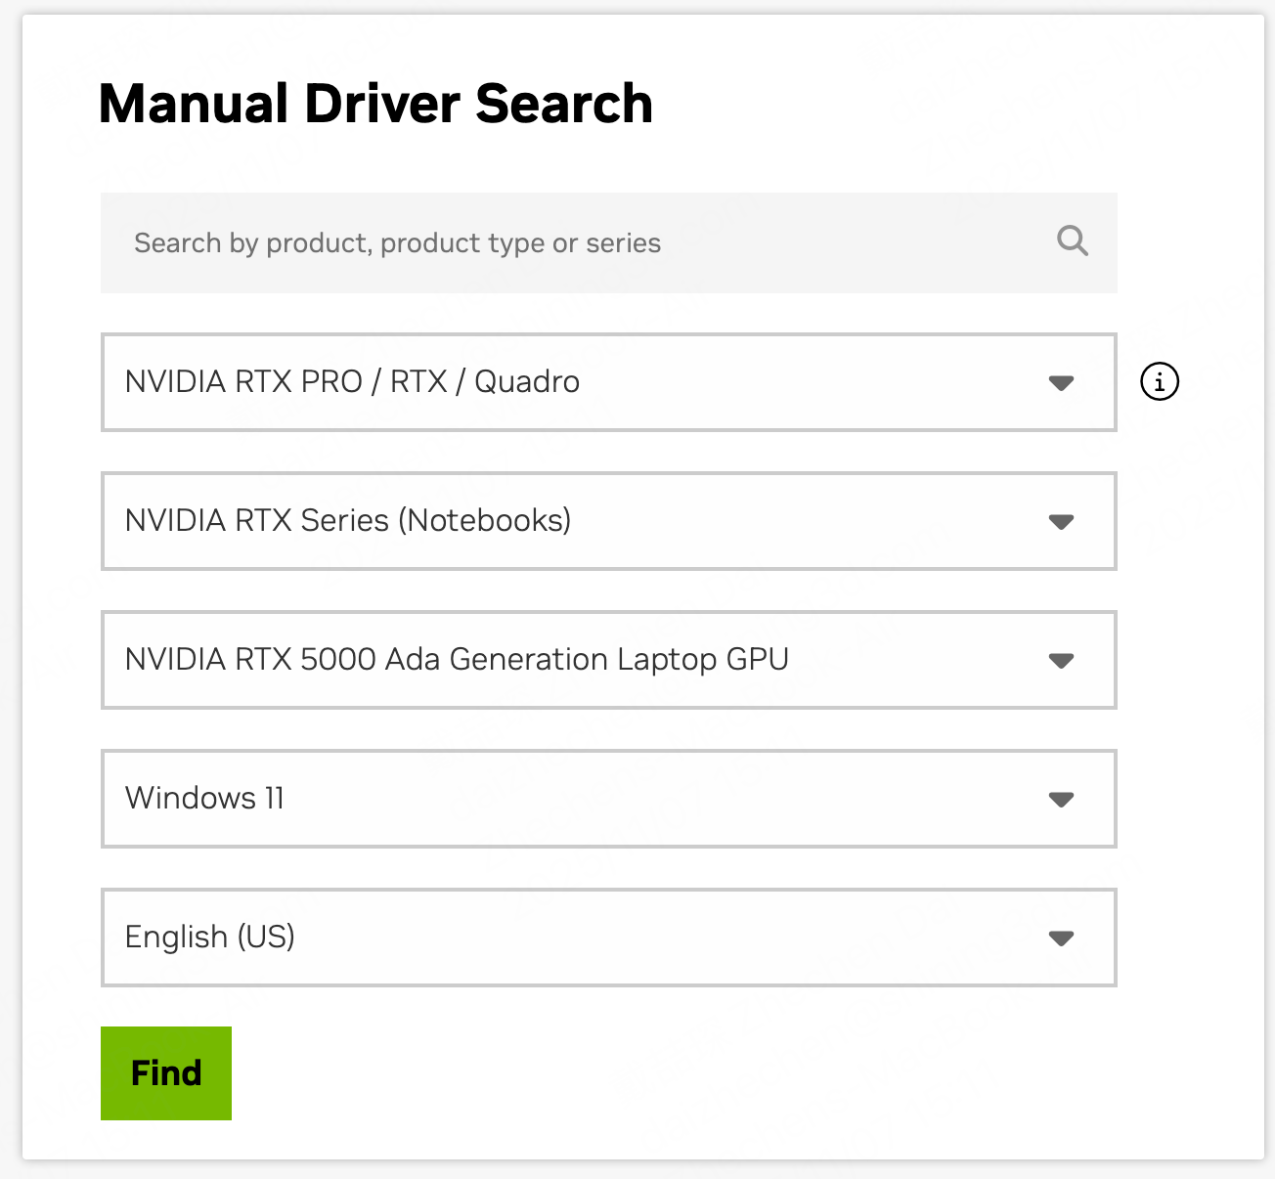
Task: Open the Windows 11 operating system dropdown
Action: [x=608, y=799]
